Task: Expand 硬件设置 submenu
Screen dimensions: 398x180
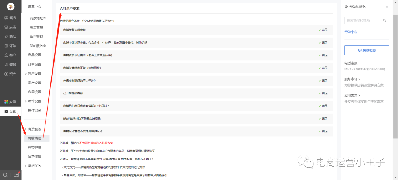Action: tap(34, 101)
